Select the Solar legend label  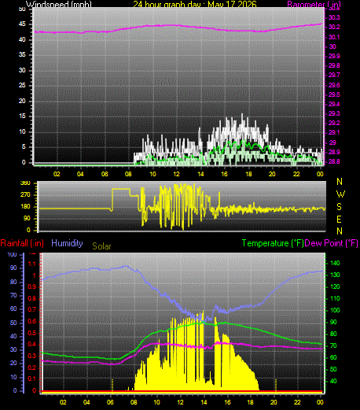point(101,246)
